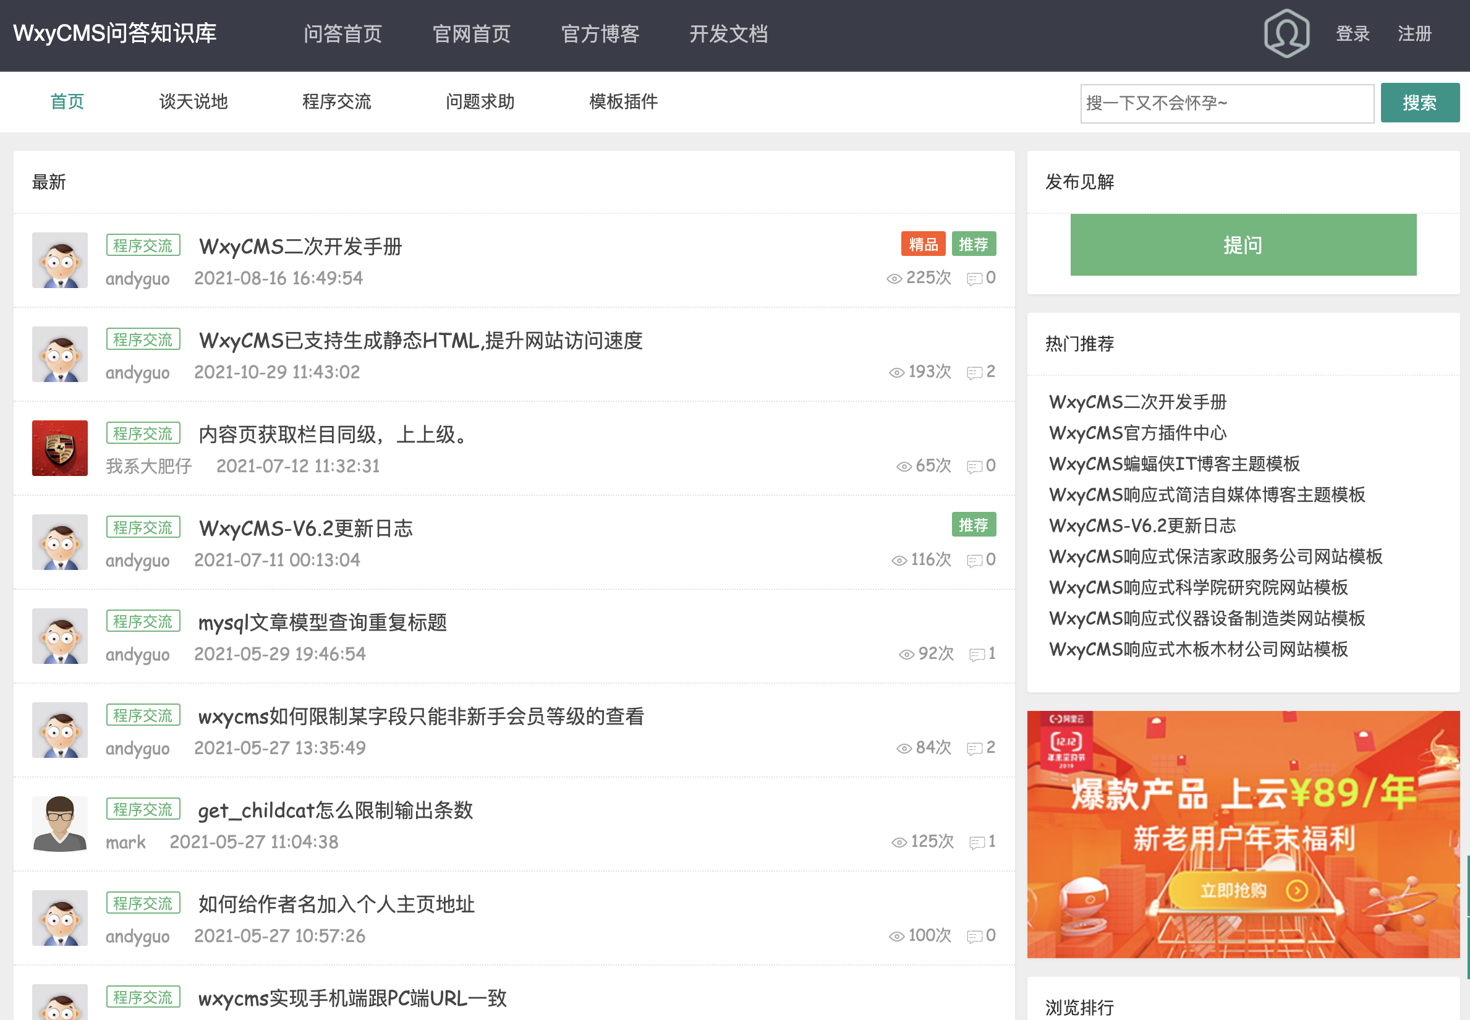The width and height of the screenshot is (1470, 1020).
Task: Open 官网首页 in the top navigation
Action: tap(472, 33)
